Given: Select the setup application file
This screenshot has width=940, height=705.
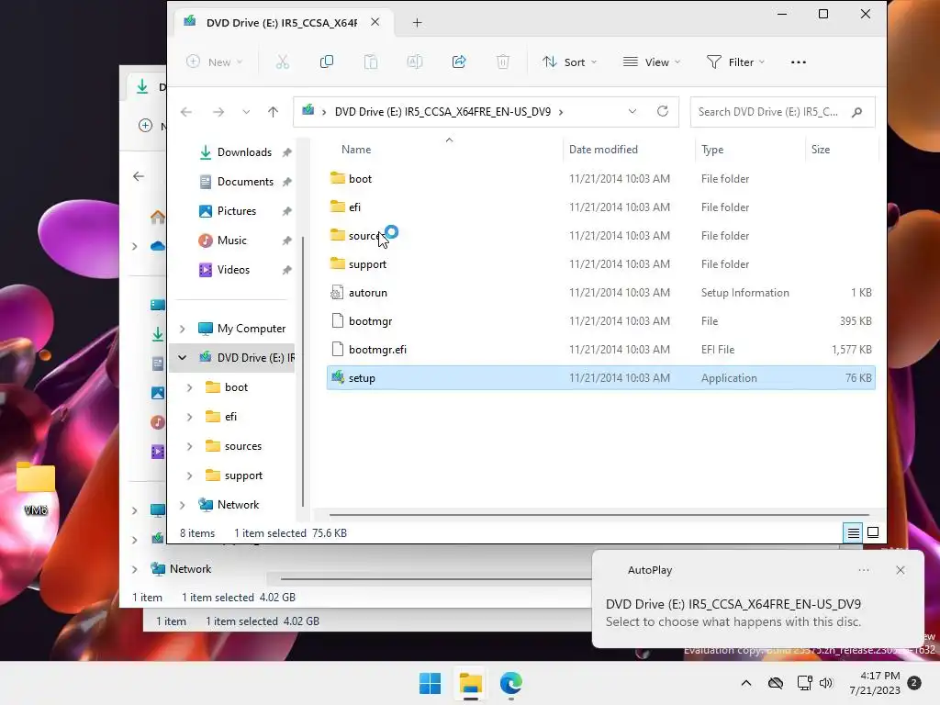Looking at the screenshot, I should 600,377.
